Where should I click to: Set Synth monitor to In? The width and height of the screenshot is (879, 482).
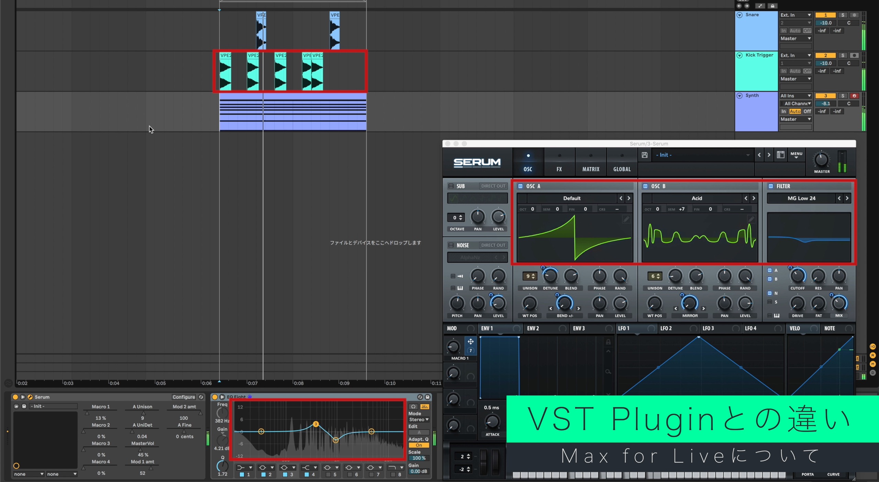click(783, 111)
